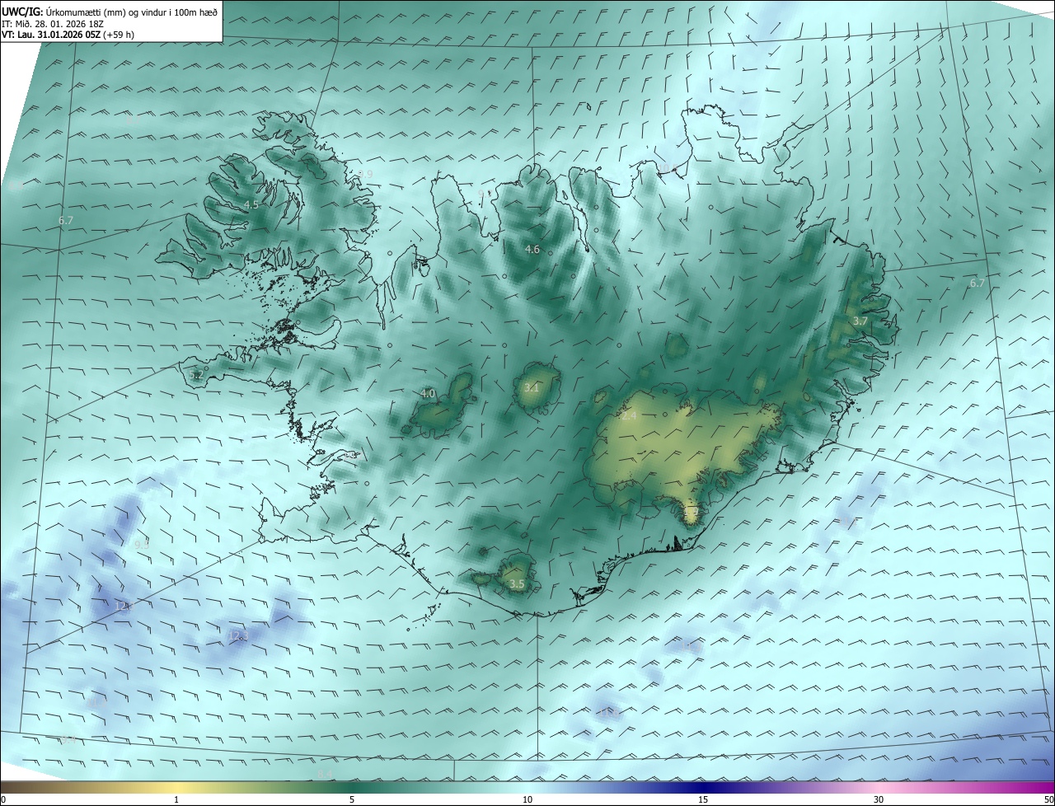1055x806 pixels.
Task: Click the 2.4 value on Vatnajökull glacier
Action: 630,416
